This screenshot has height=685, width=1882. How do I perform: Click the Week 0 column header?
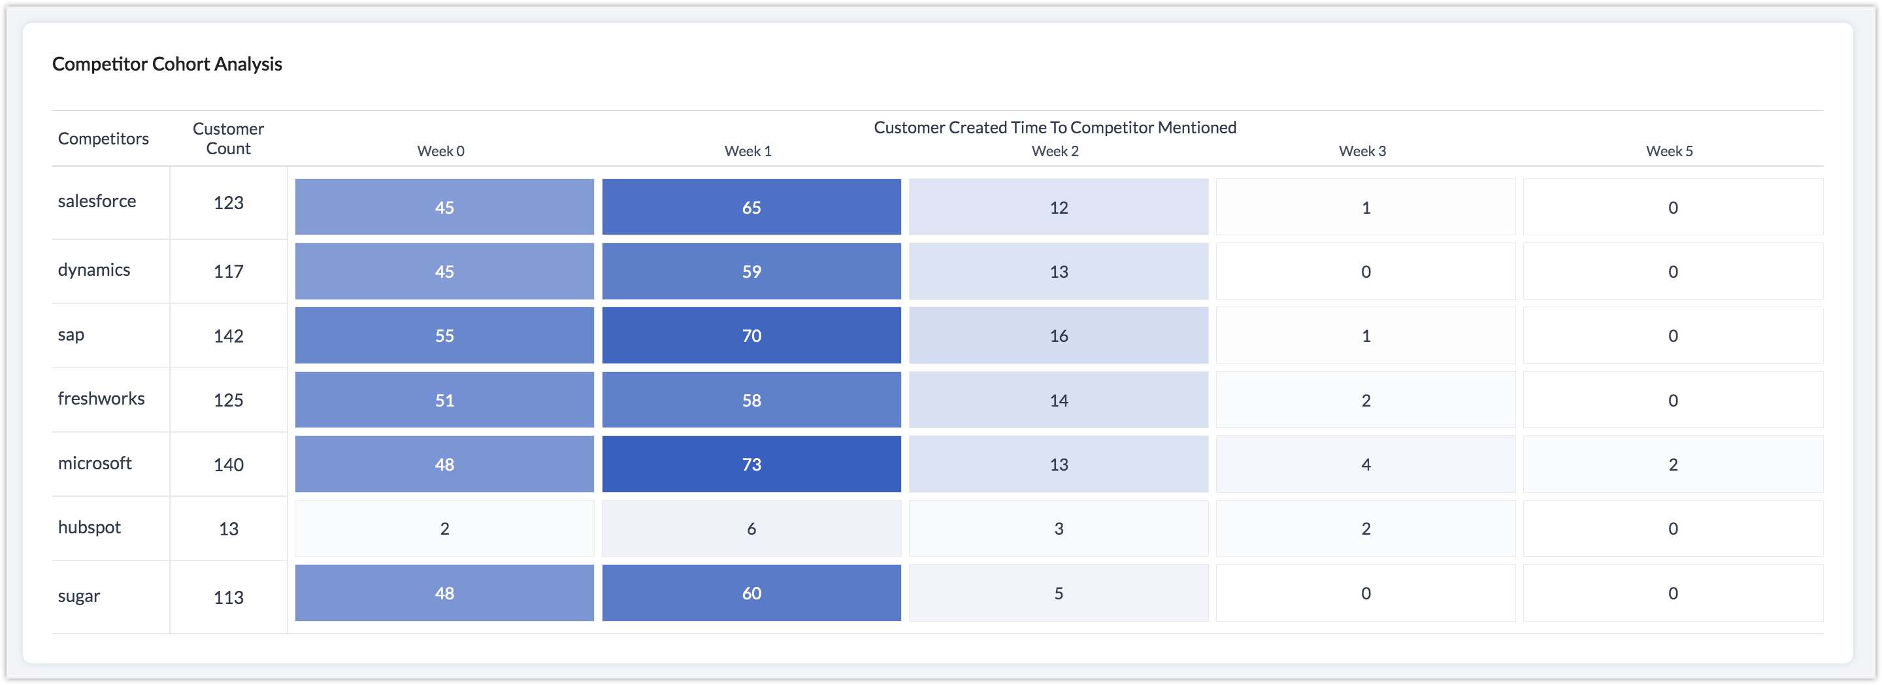click(440, 152)
